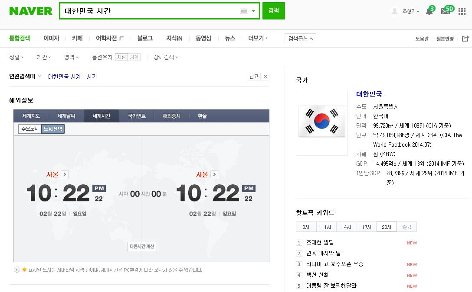Select the 환율 tab in 해외정보
This screenshot has width=472, height=292.
pos(202,116)
